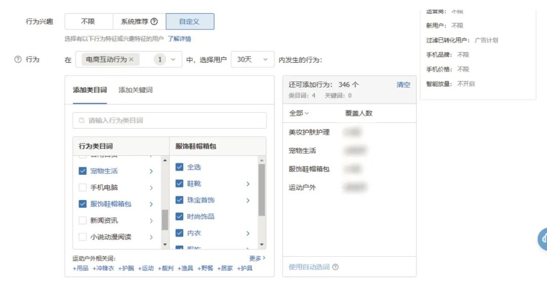The width and height of the screenshot is (547, 287).
Task: Add related word +用品
Action: click(x=81, y=268)
